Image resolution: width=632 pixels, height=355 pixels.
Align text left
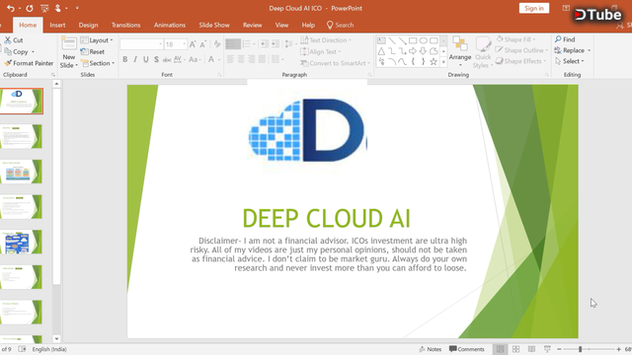pyautogui.click(x=230, y=59)
